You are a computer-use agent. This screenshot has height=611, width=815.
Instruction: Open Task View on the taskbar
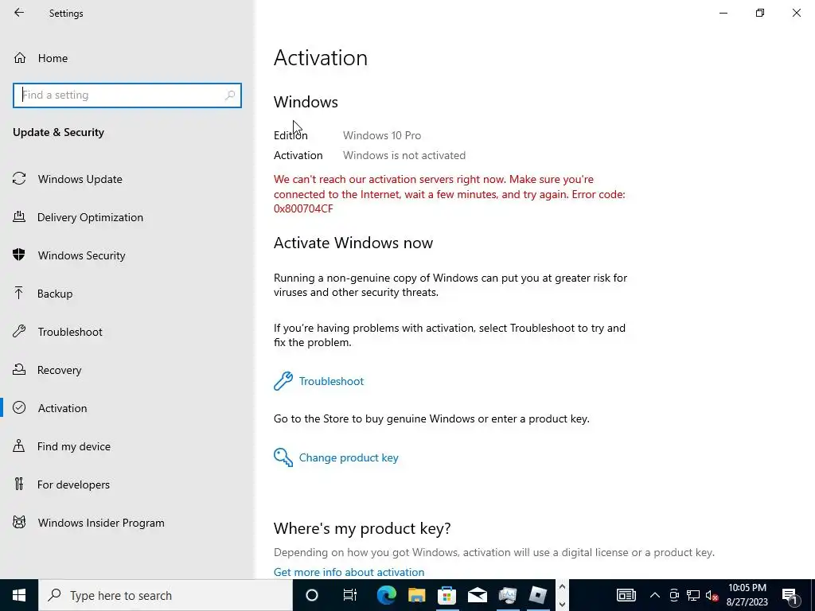pyautogui.click(x=350, y=595)
